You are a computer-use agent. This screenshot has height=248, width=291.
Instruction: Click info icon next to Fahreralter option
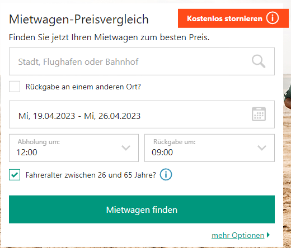tap(166, 175)
